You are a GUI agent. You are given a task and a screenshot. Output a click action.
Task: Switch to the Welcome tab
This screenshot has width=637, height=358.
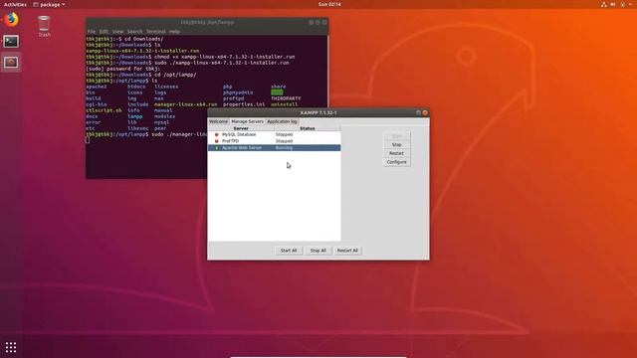click(218, 121)
